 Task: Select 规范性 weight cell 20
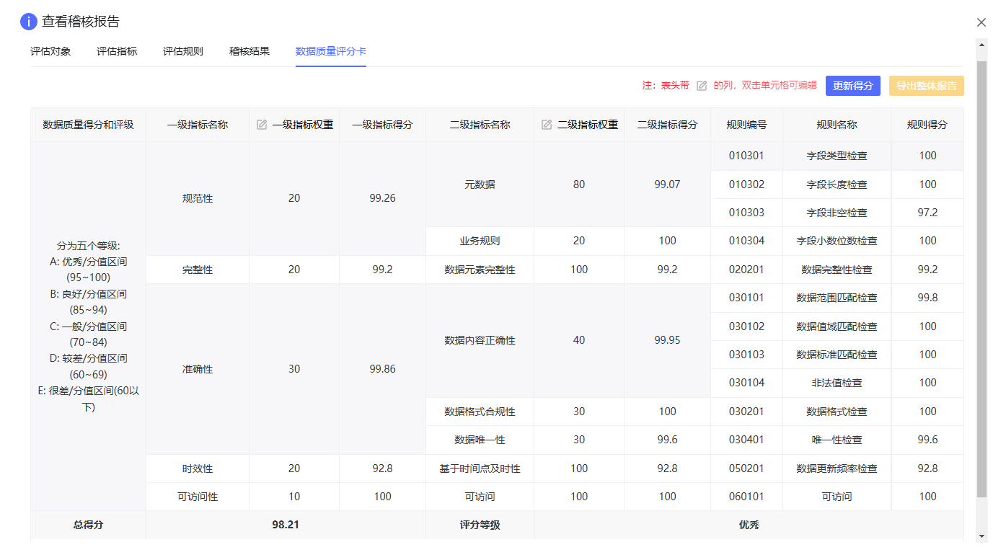(x=294, y=198)
